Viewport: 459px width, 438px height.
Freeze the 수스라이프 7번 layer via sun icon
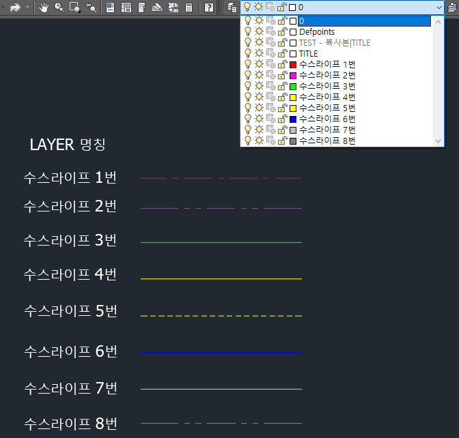[259, 130]
